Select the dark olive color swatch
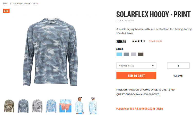 141,54
